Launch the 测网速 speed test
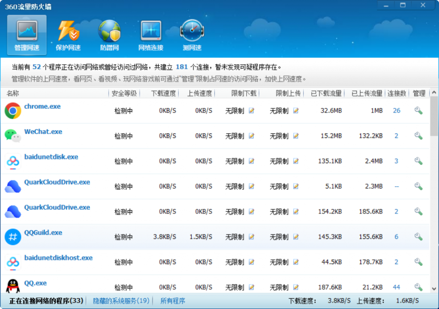Image resolution: width=439 pixels, height=309 pixels. coord(192,34)
